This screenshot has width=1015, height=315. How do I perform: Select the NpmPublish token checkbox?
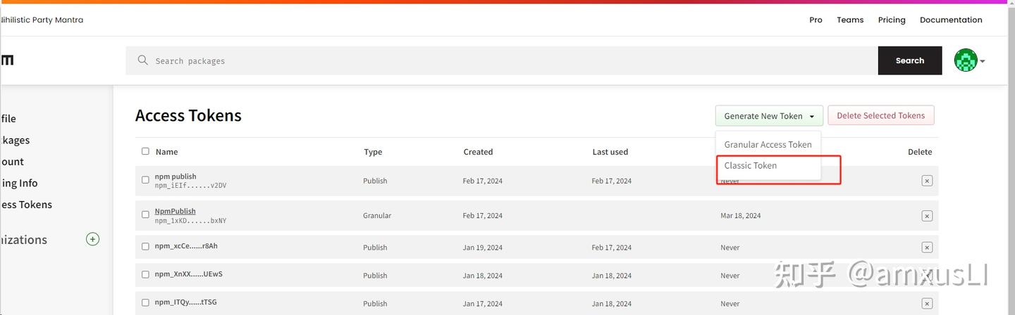click(145, 214)
